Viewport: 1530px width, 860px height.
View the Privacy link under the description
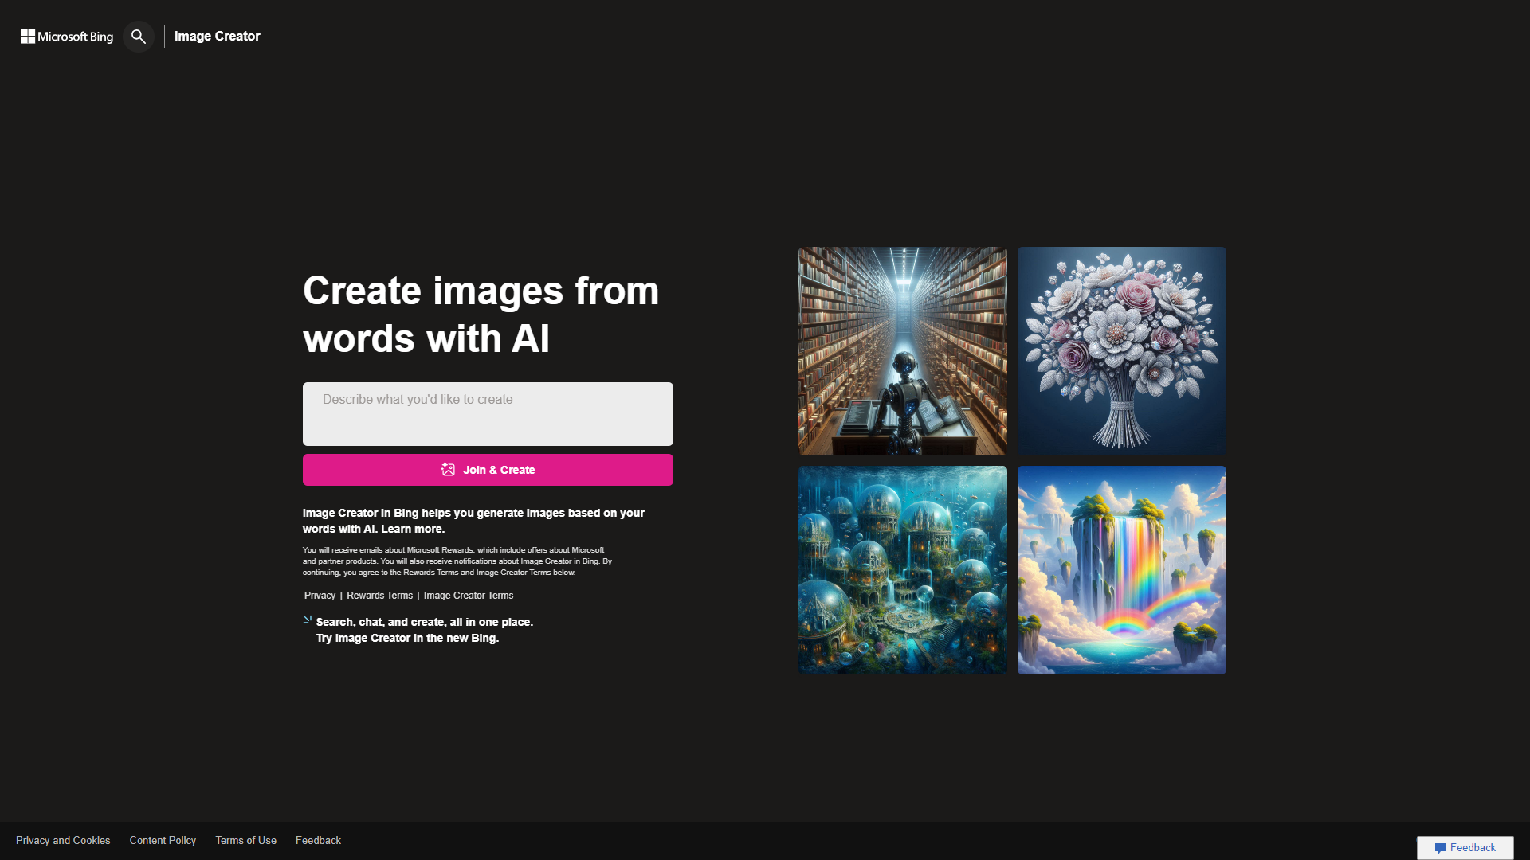[x=319, y=595]
